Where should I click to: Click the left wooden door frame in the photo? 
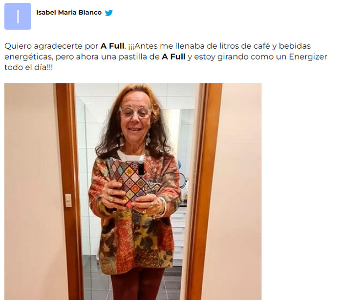click(69, 192)
